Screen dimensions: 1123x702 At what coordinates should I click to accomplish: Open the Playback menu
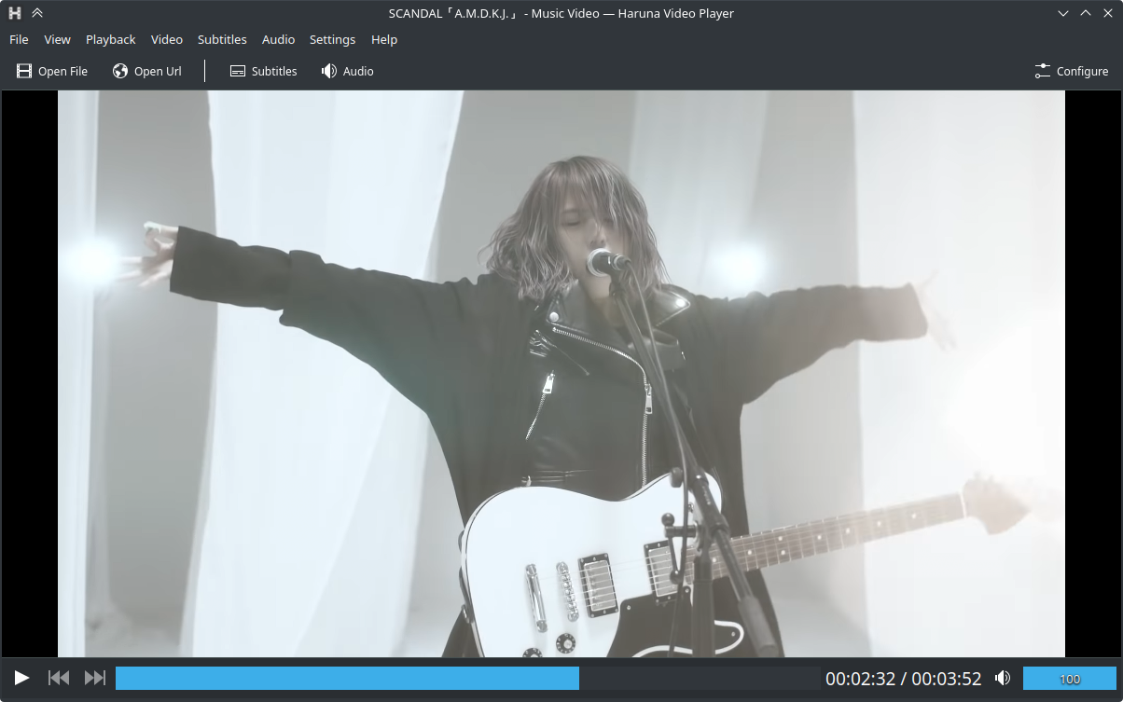(110, 39)
